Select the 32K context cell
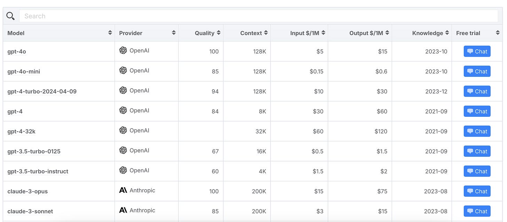The height and width of the screenshot is (222, 507). click(247, 131)
